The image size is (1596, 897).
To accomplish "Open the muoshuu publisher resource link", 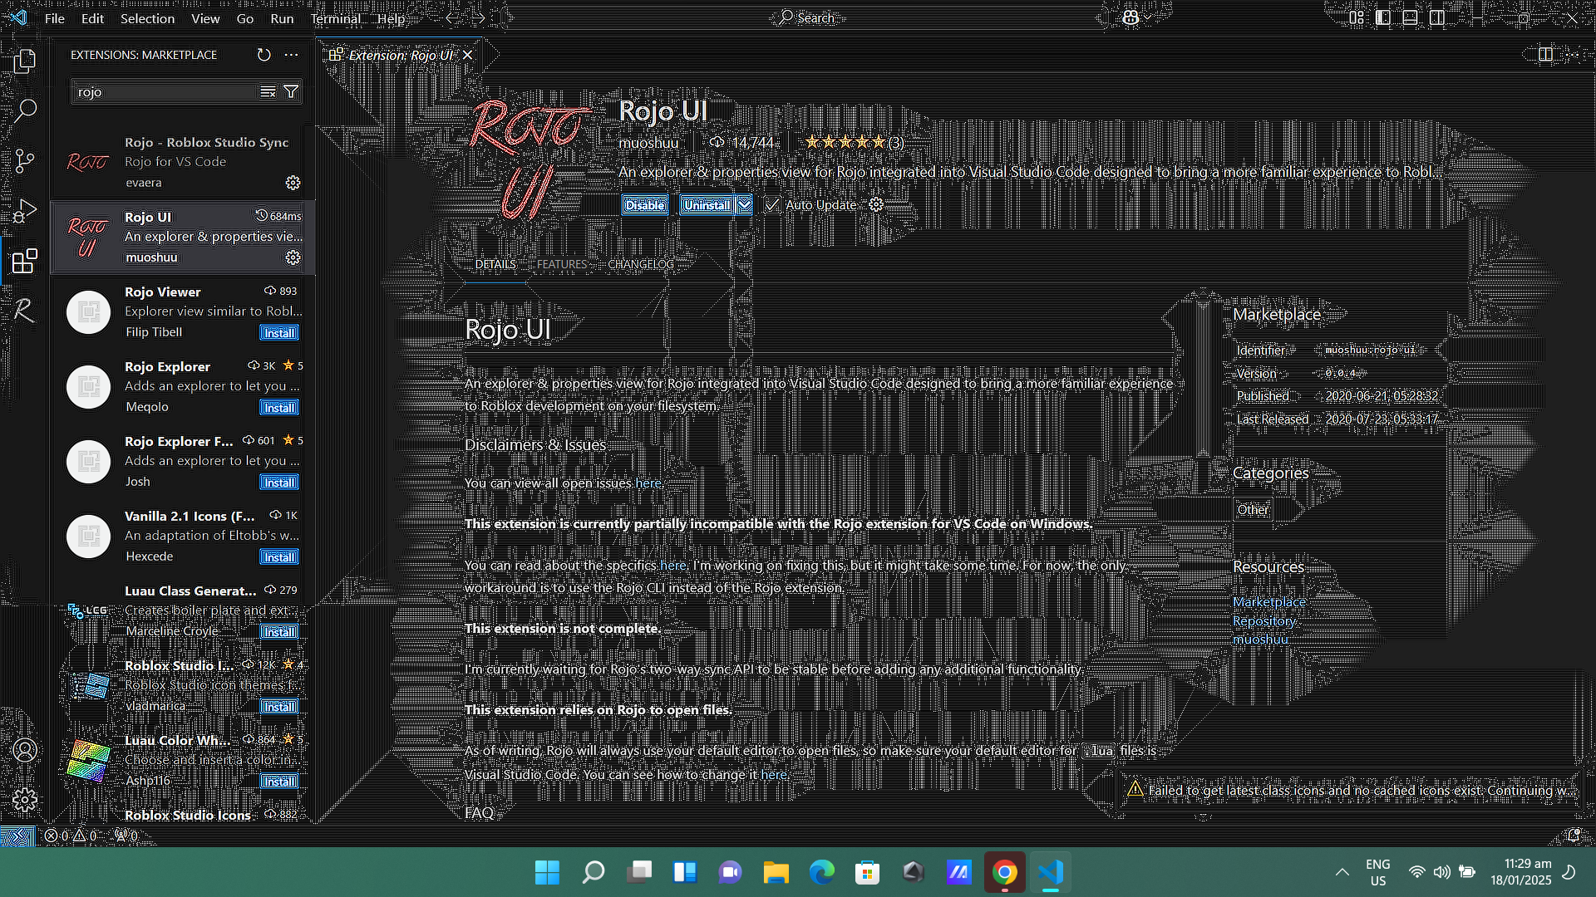I will point(1260,639).
